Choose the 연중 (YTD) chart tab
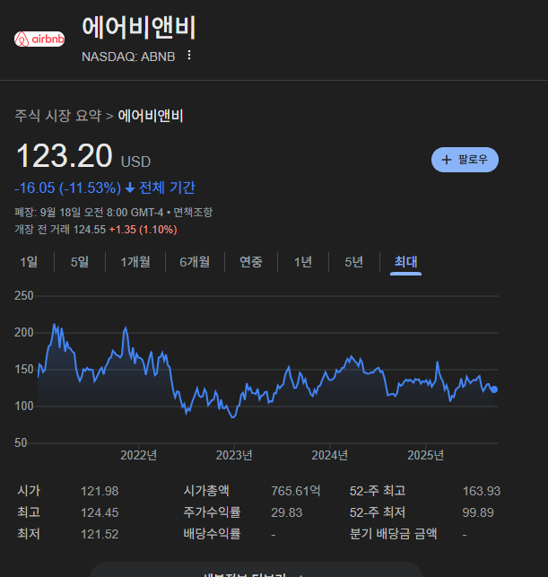Screen dimensions: 548x577 251,262
